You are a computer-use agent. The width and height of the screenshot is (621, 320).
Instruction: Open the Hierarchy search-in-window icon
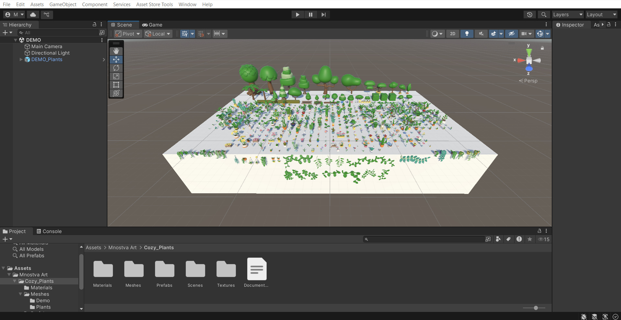coord(102,33)
